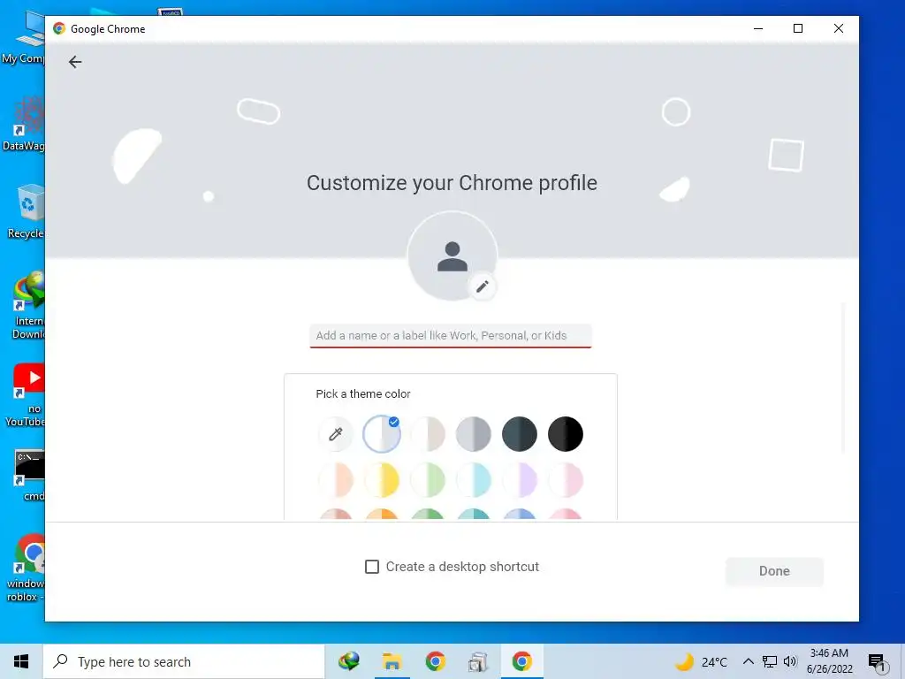Pick the black theme color

(565, 434)
